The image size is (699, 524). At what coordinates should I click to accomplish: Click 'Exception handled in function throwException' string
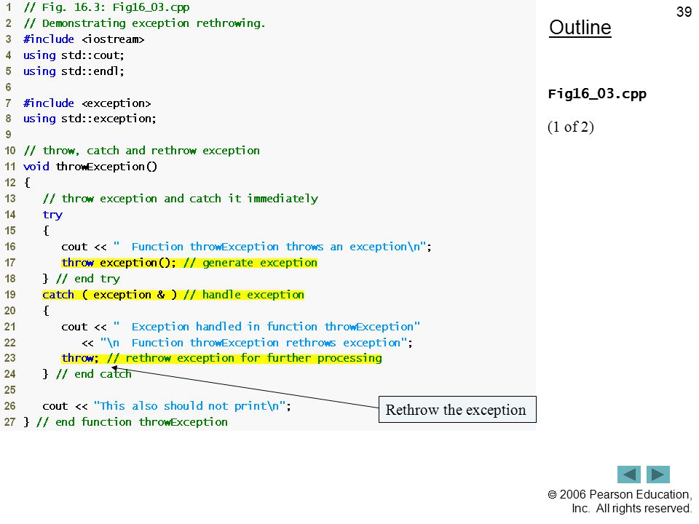(266, 327)
